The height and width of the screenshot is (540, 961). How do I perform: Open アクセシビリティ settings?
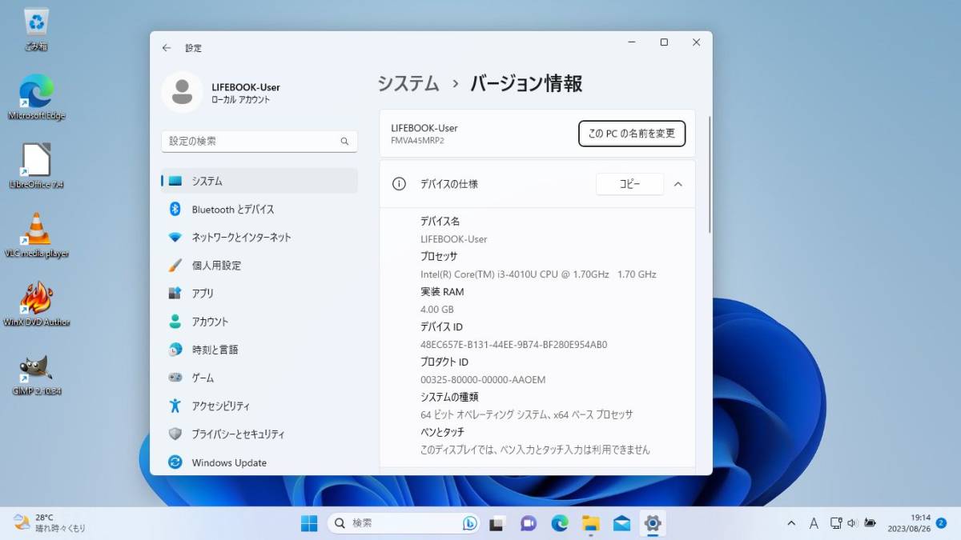(x=259, y=406)
